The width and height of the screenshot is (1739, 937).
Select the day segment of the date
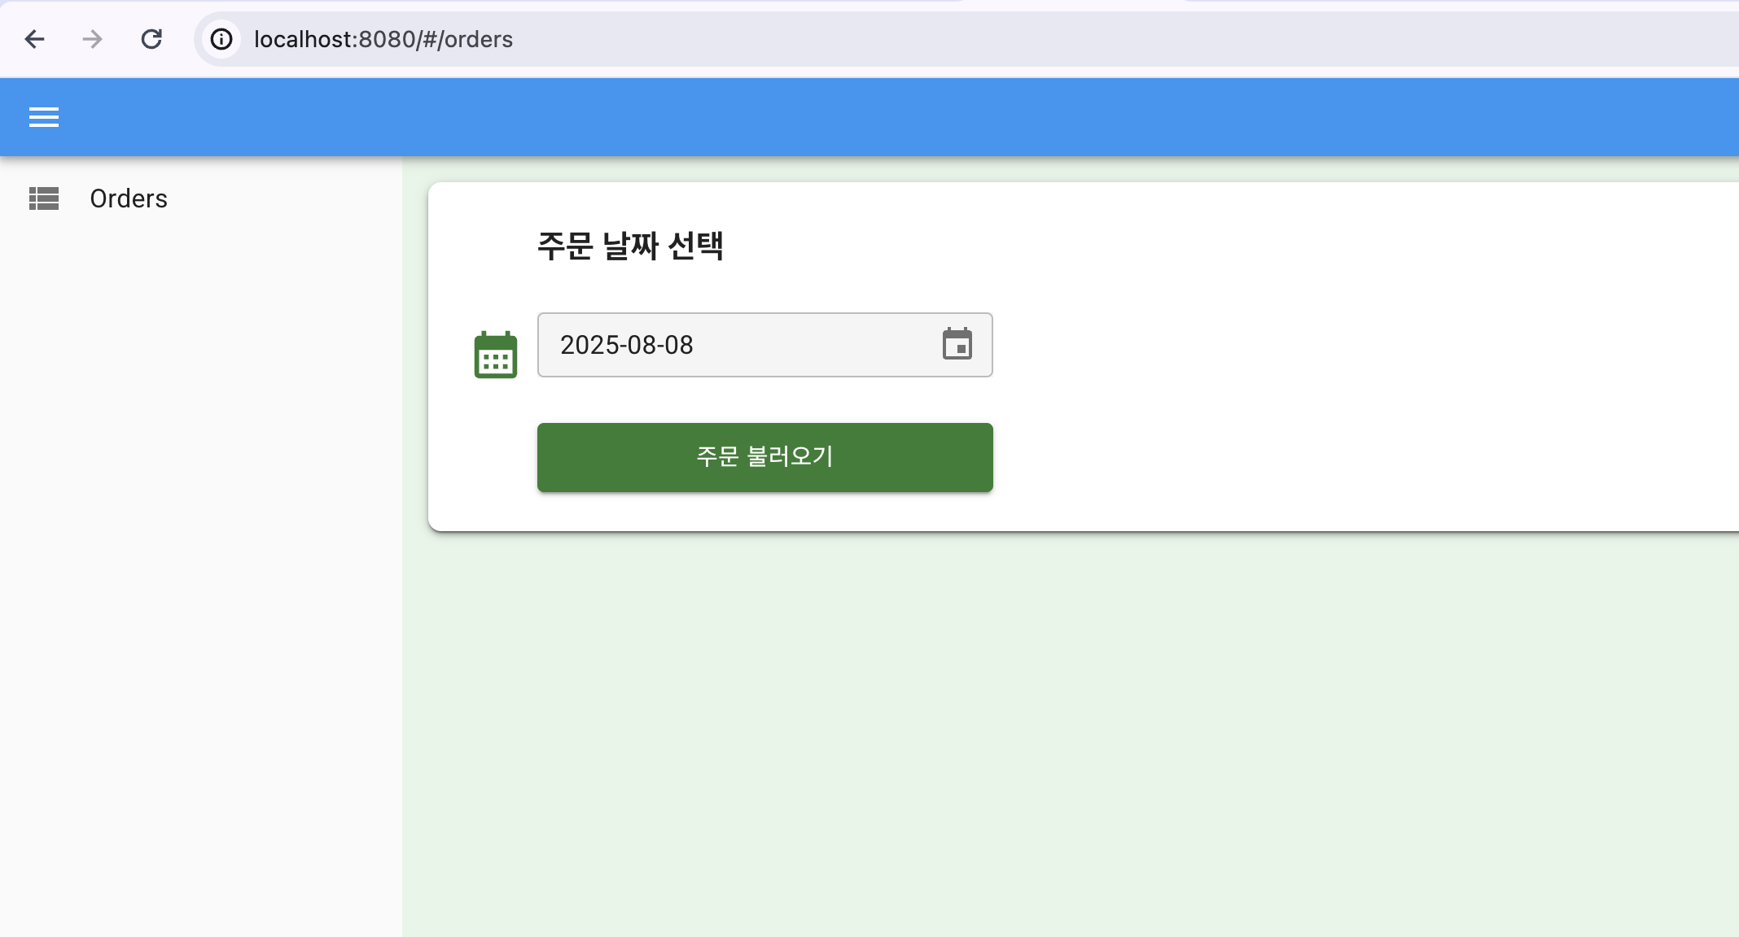(x=679, y=345)
